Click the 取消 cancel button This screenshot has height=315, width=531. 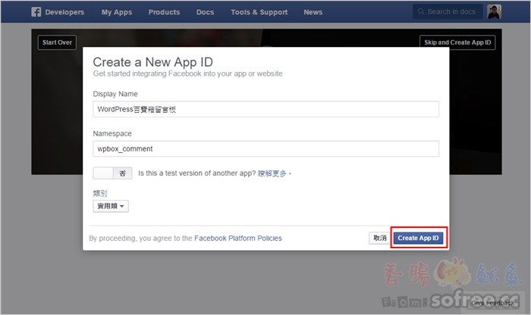click(x=379, y=239)
